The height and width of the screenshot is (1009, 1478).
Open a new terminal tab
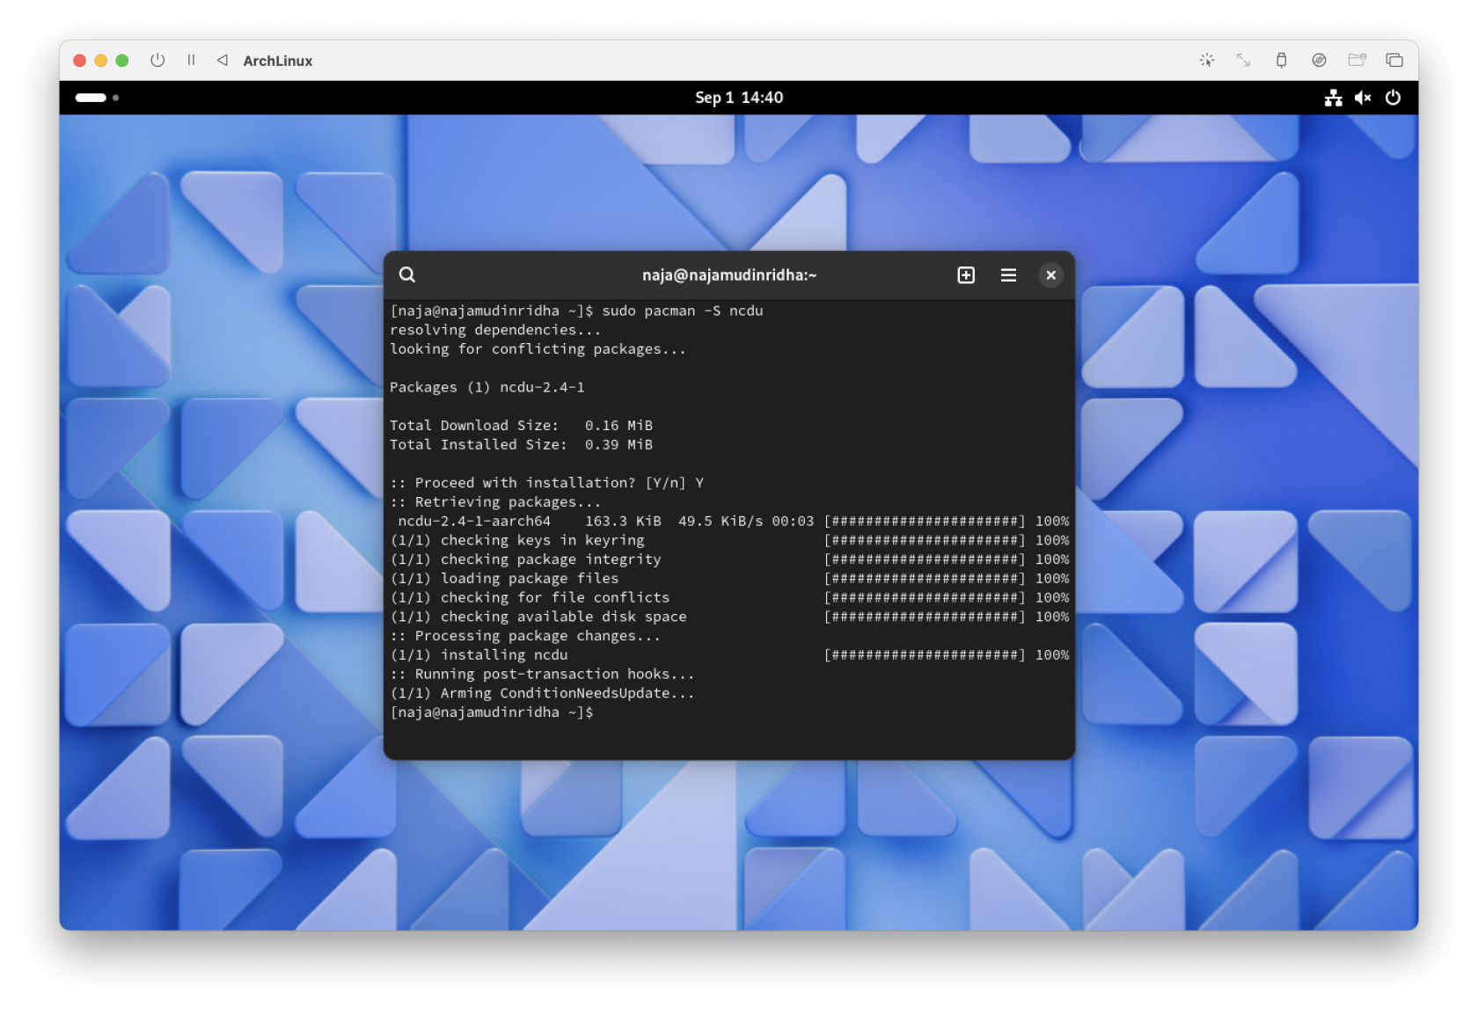click(966, 275)
